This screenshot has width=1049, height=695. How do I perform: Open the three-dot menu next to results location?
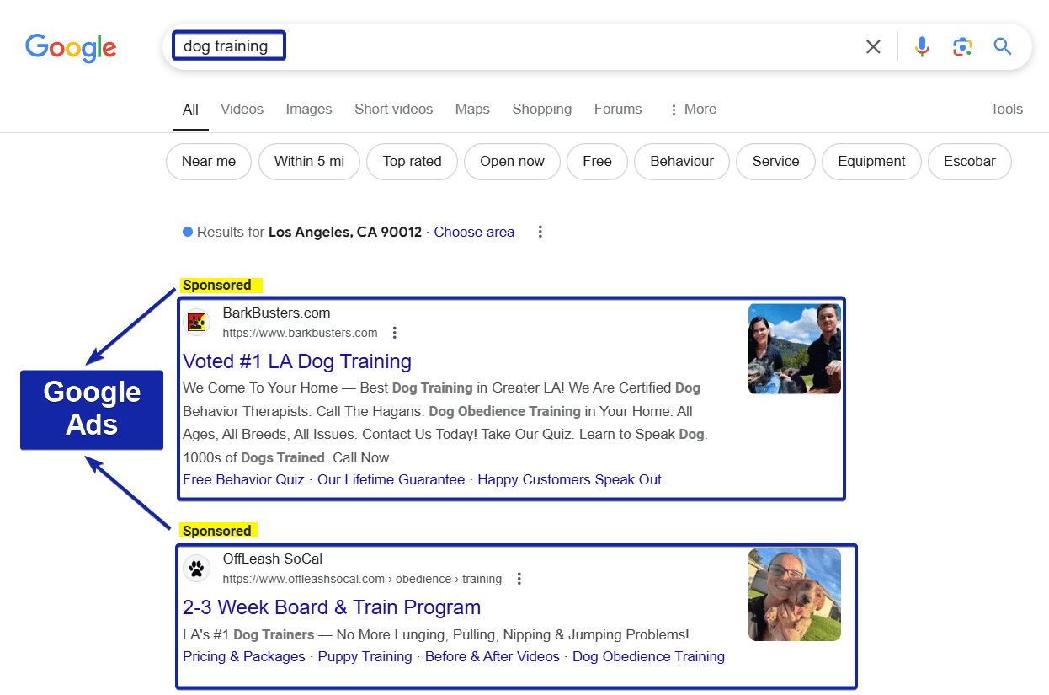pos(540,231)
